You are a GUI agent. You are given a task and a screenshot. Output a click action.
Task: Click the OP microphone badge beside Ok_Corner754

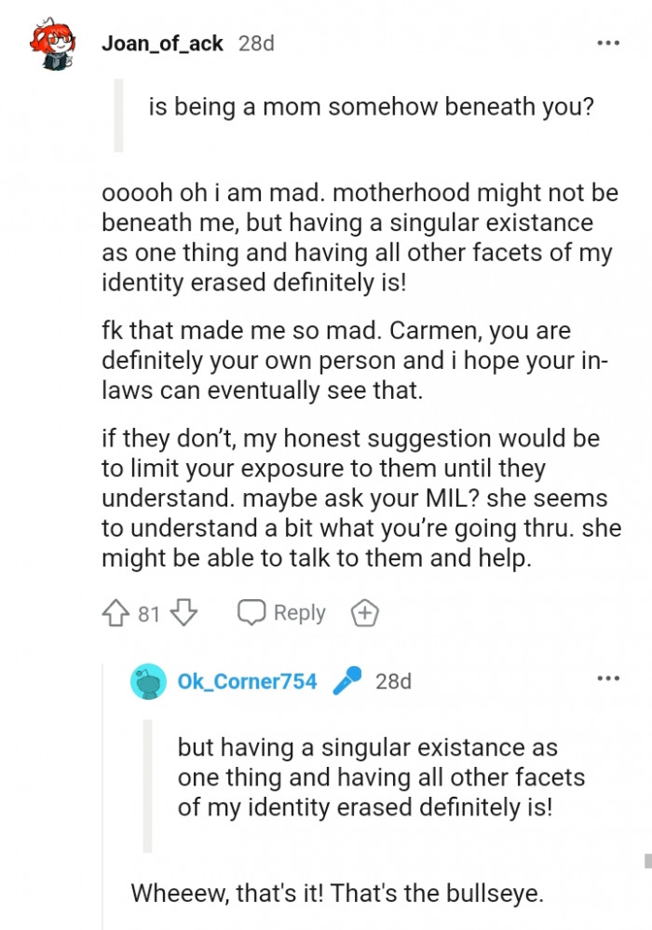346,681
